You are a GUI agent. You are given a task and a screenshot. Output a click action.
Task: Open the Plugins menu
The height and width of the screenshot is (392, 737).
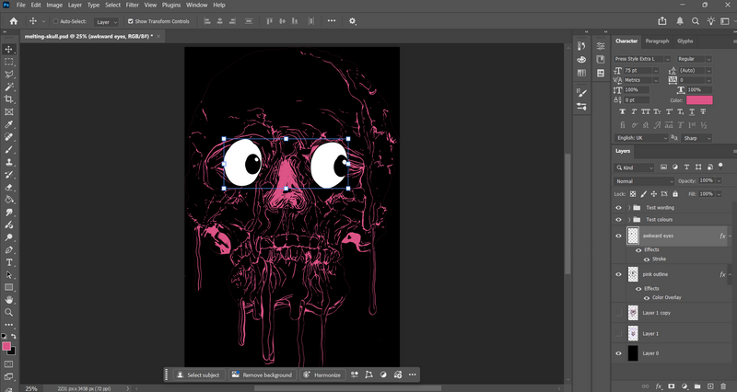point(171,6)
